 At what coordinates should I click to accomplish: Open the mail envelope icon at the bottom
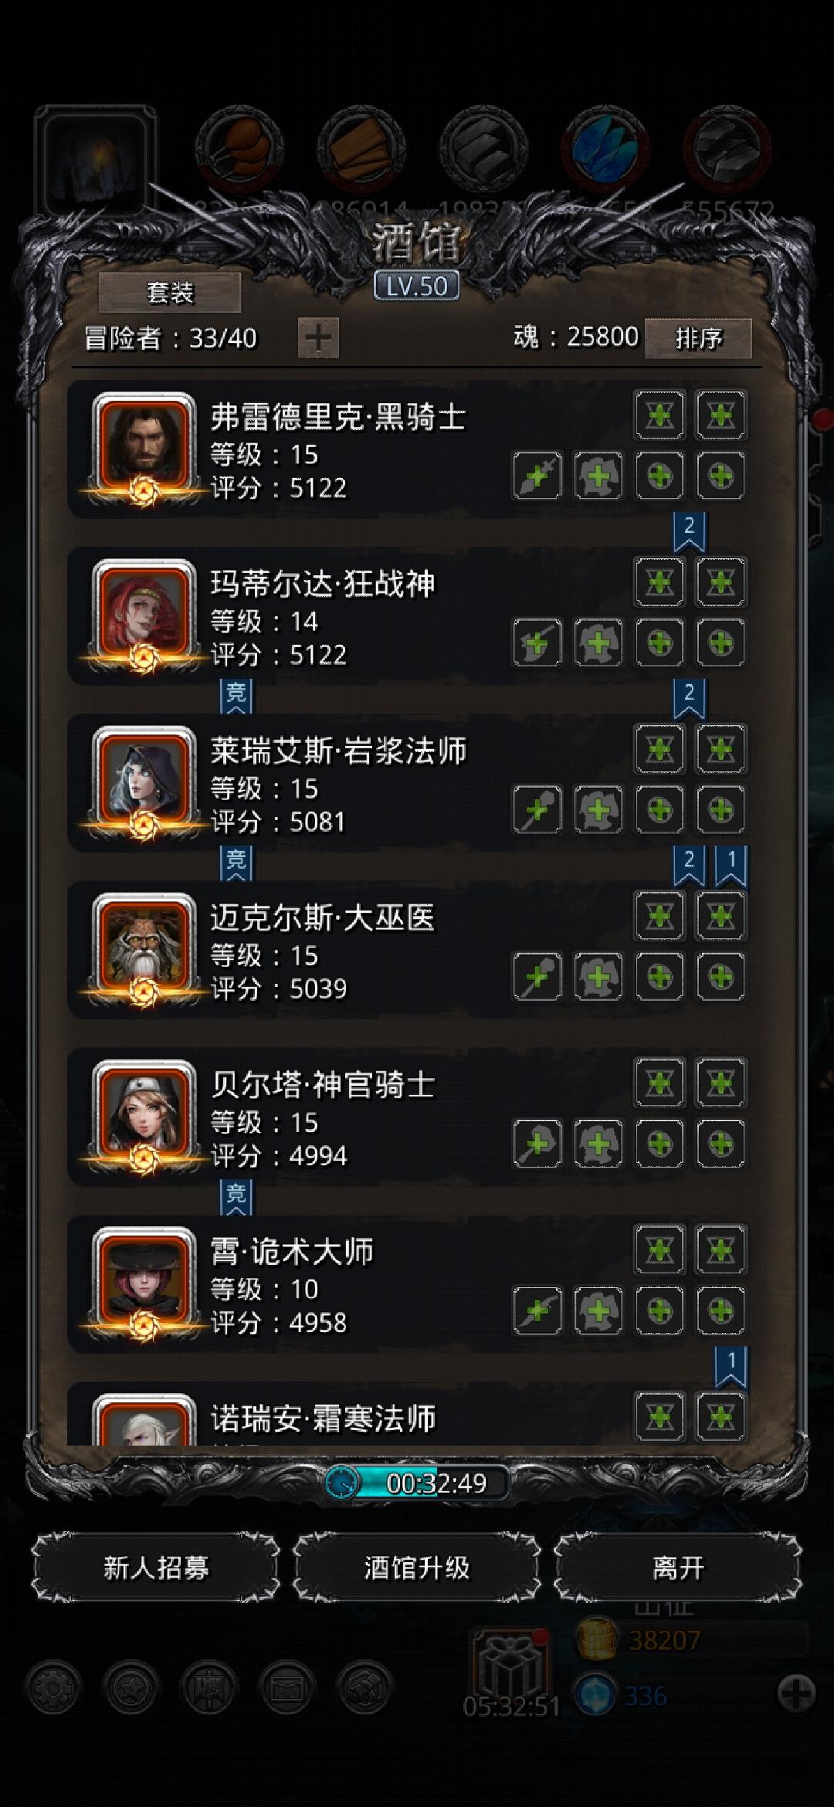click(x=287, y=1689)
